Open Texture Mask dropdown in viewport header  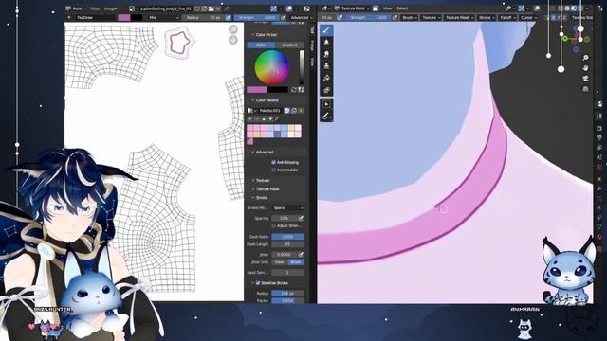click(x=459, y=17)
